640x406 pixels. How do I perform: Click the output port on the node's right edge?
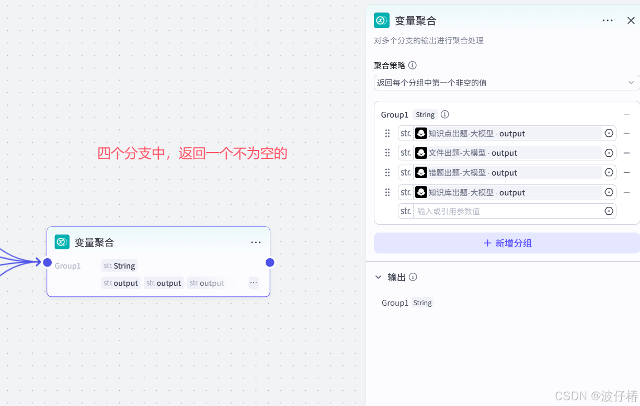click(x=270, y=262)
